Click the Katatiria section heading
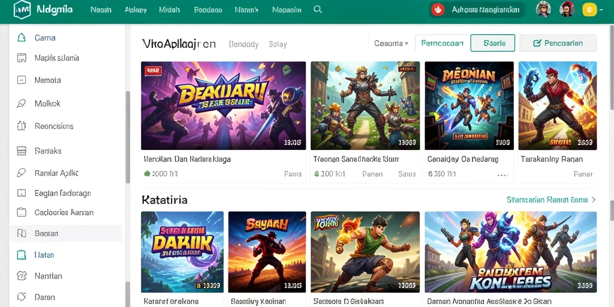The width and height of the screenshot is (614, 307). (x=164, y=200)
